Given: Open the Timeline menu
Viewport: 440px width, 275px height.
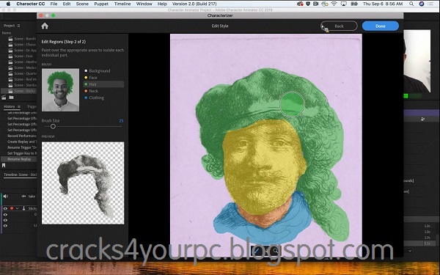Looking at the screenshot, I should point(122,4).
